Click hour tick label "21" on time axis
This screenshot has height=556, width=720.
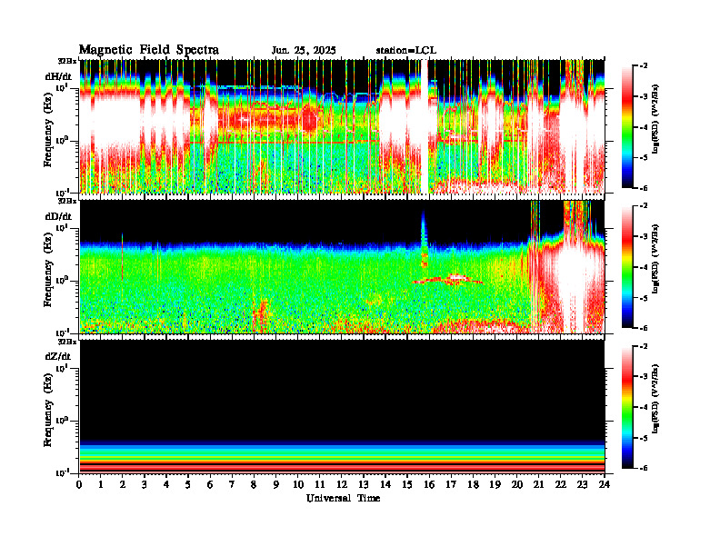[538, 484]
